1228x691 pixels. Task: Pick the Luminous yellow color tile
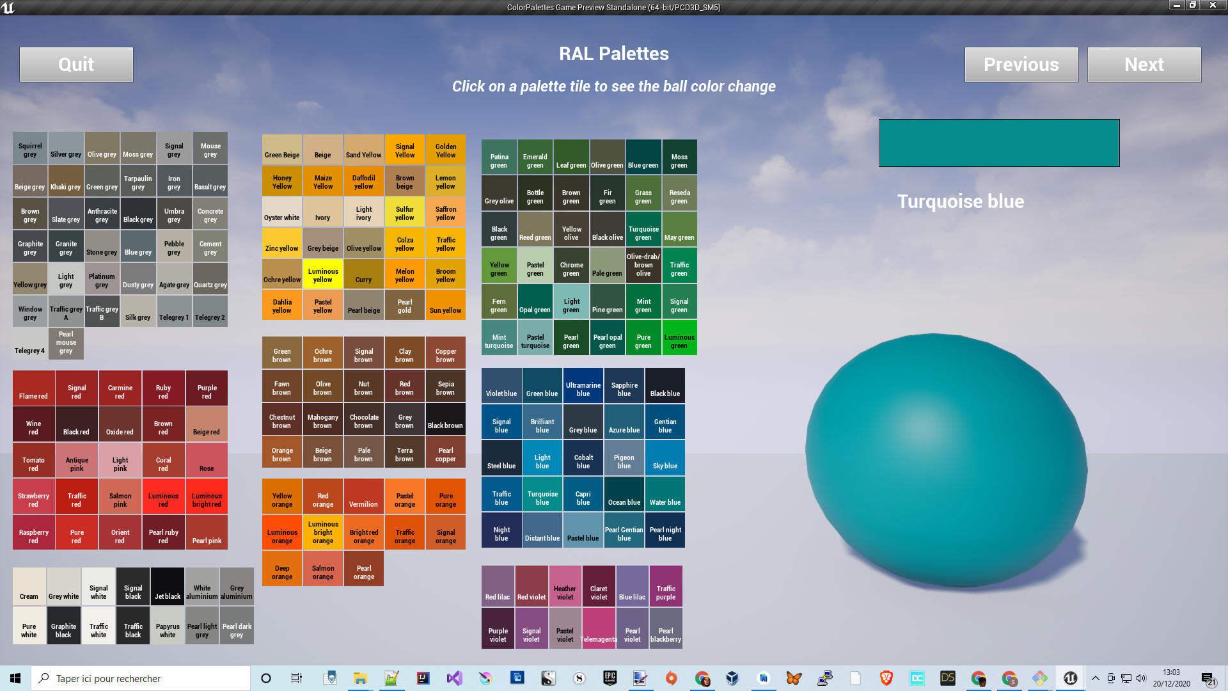coord(323,274)
